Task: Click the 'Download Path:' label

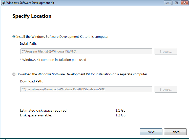Action: point(31,81)
